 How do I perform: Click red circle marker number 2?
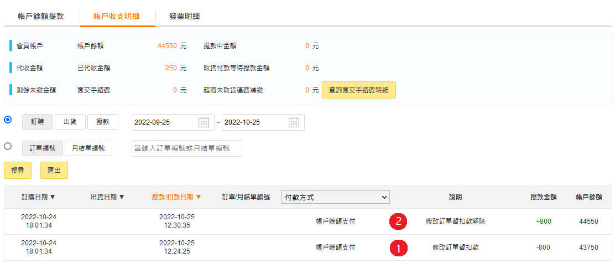(x=398, y=221)
